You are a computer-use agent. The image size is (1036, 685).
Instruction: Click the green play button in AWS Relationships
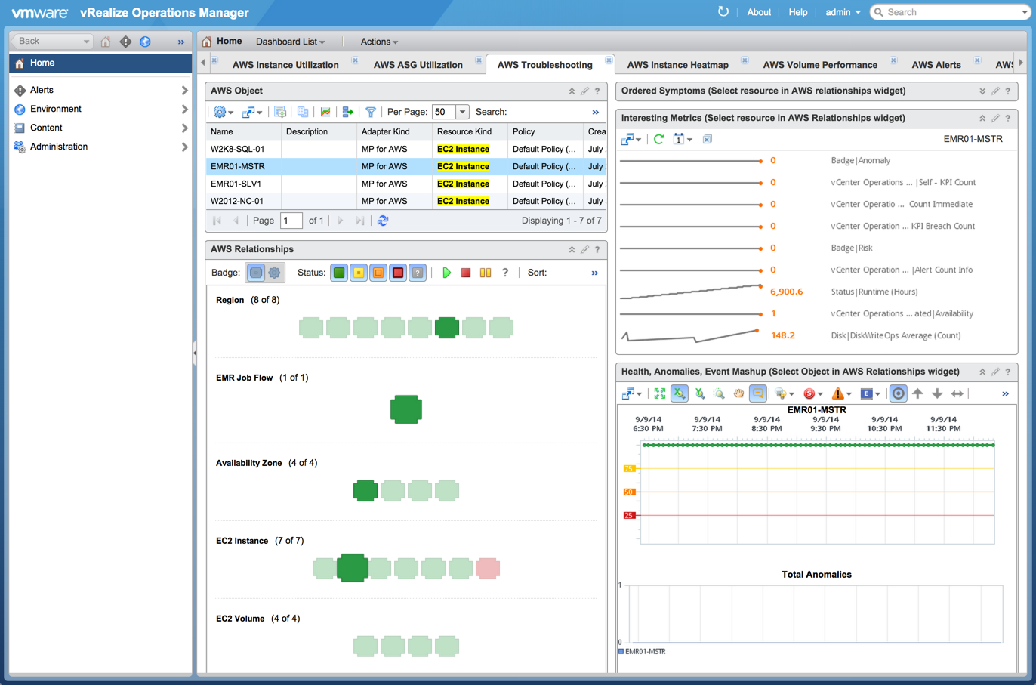click(x=446, y=273)
